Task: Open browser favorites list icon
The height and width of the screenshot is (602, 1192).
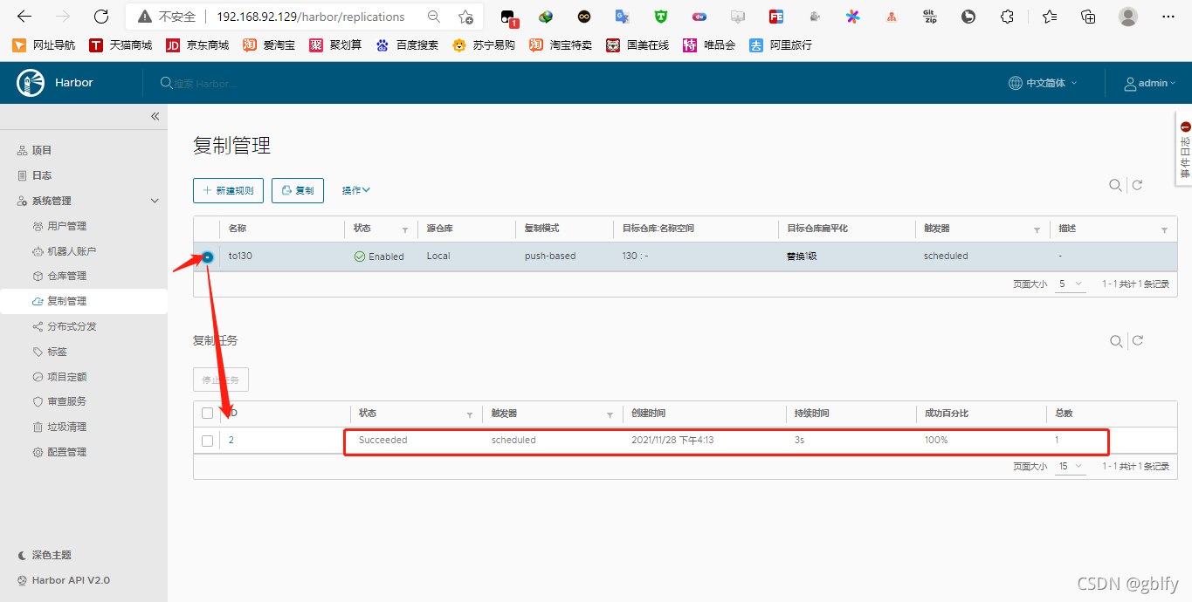Action: (x=1049, y=17)
